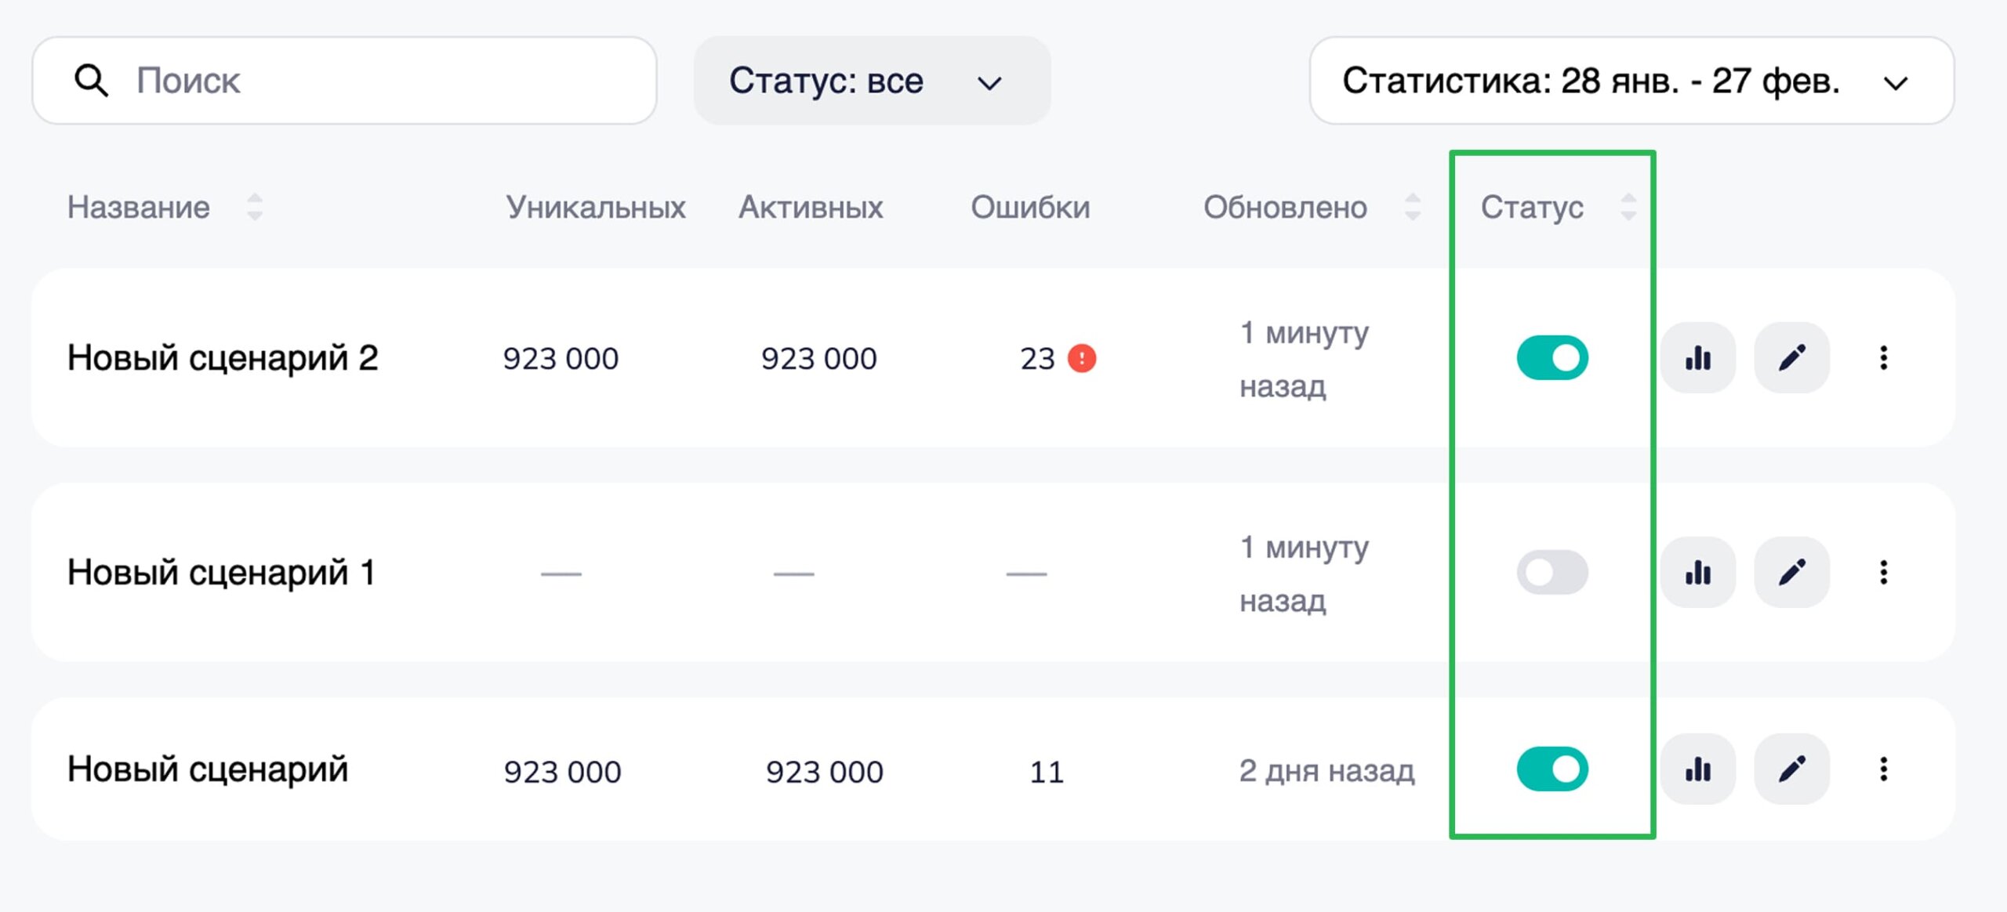Screen dimensions: 2007x912
Task: Open statistics for Новый сценарий 1
Action: pos(1697,572)
